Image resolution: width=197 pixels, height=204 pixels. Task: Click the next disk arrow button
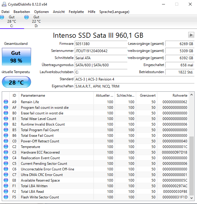coord(191,35)
